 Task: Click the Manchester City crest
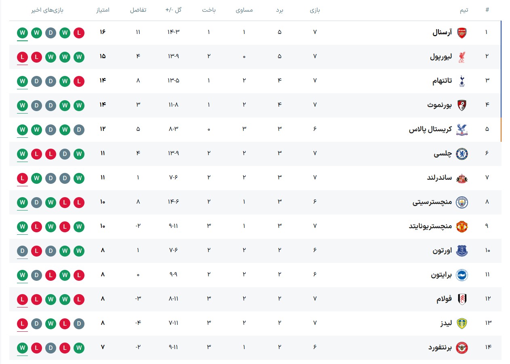462,202
